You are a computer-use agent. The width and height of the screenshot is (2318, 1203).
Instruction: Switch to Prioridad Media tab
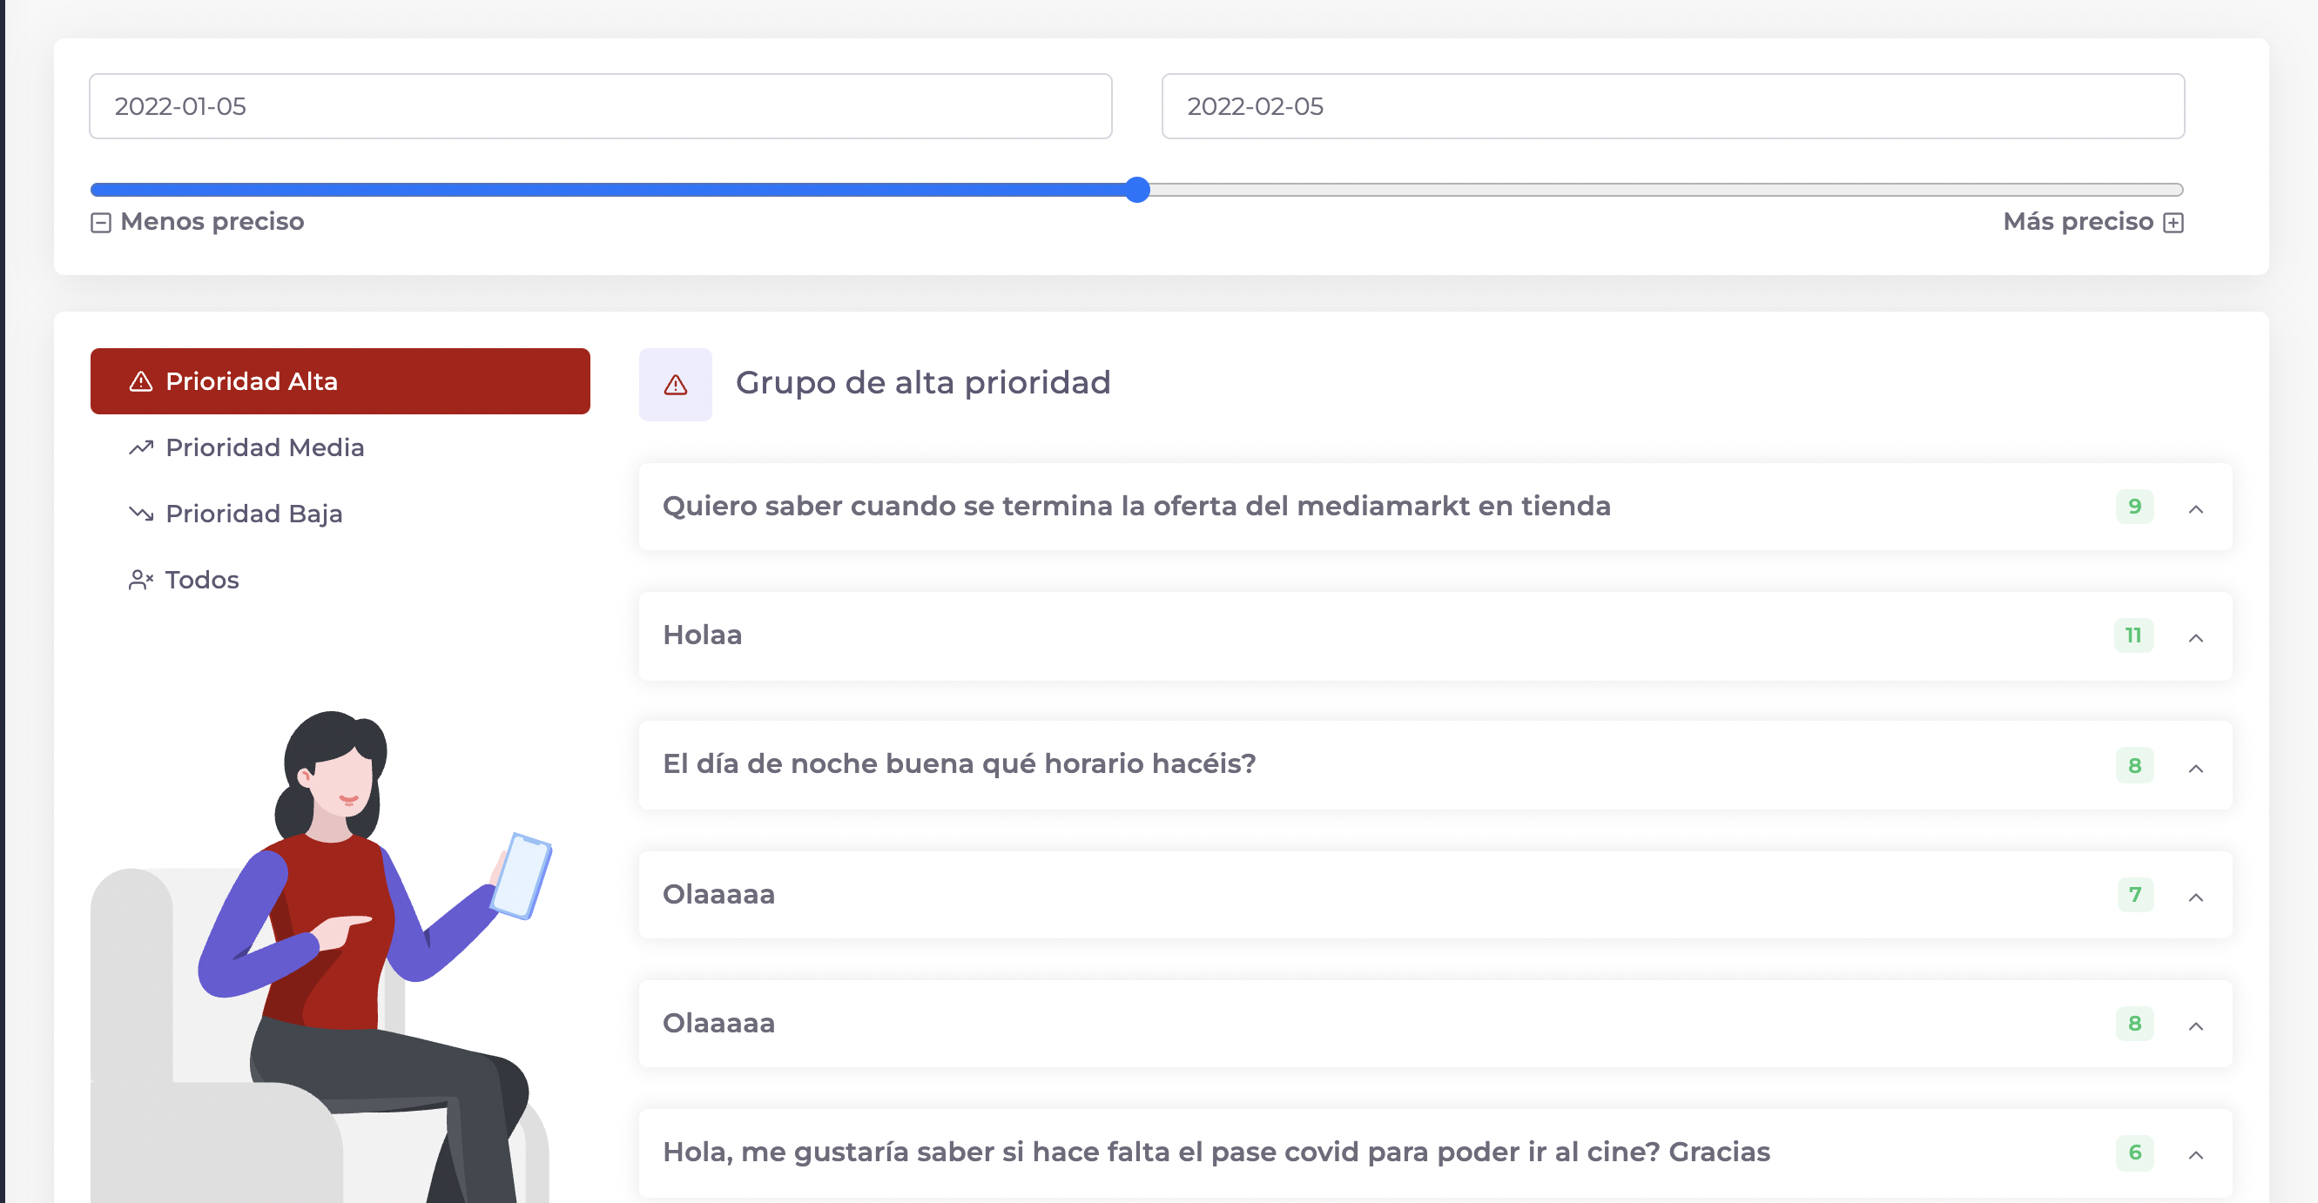point(340,447)
